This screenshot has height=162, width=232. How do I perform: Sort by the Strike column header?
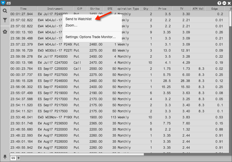point(95,9)
